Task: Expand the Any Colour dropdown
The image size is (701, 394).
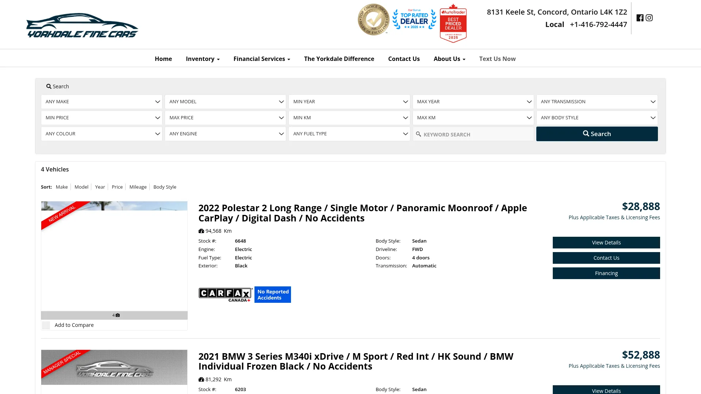Action: 101,134
